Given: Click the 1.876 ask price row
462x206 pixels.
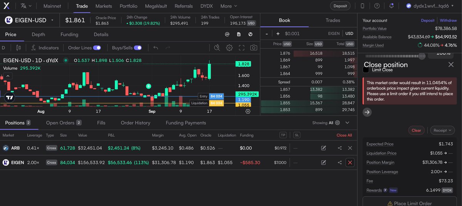Looking at the screenshot, I should coord(308,54).
